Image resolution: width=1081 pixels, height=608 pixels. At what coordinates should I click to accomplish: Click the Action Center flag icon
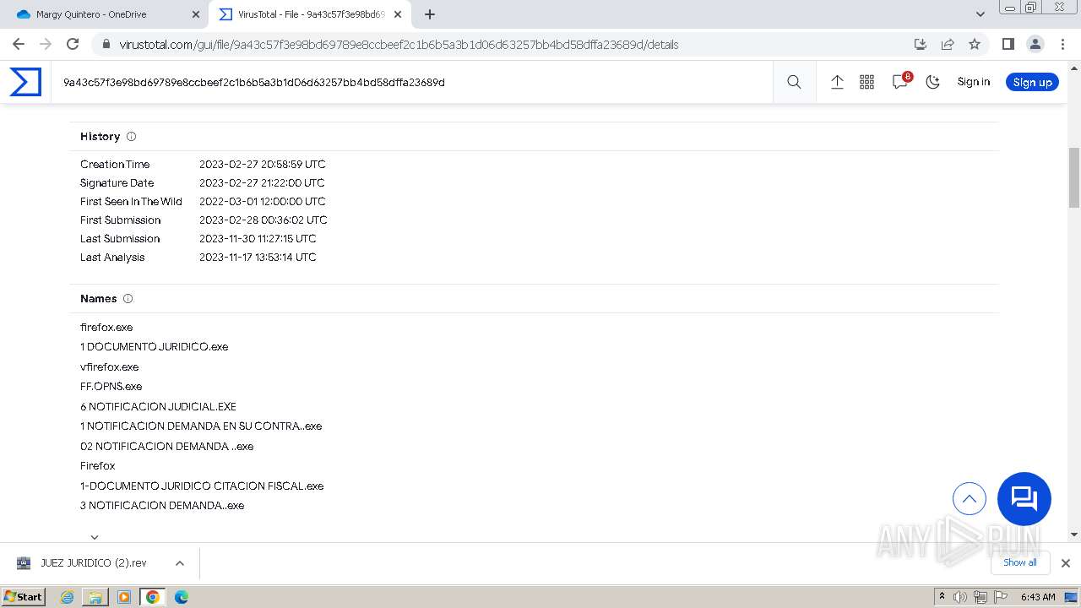click(x=1002, y=597)
